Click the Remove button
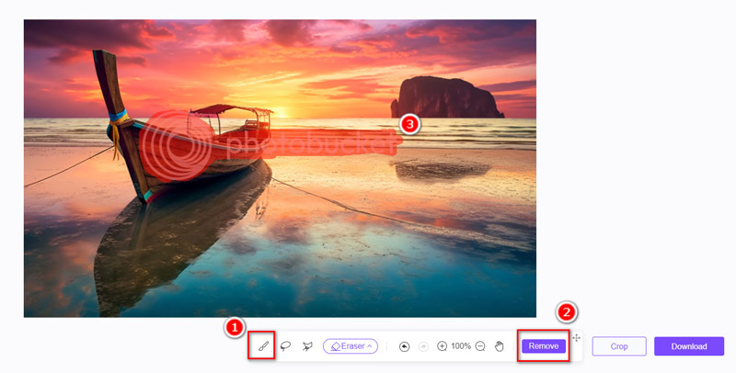This screenshot has height=373, width=736. (x=544, y=346)
